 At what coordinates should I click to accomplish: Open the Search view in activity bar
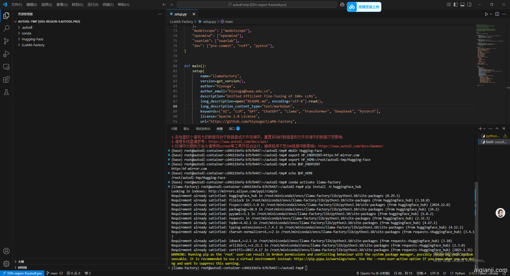point(6,28)
